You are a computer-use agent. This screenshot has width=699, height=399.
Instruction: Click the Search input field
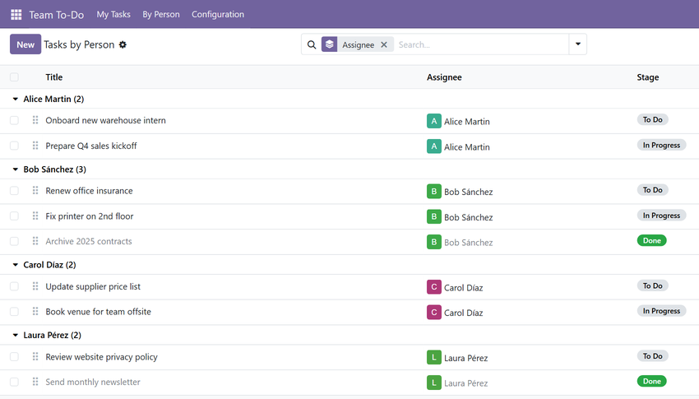[481, 44]
